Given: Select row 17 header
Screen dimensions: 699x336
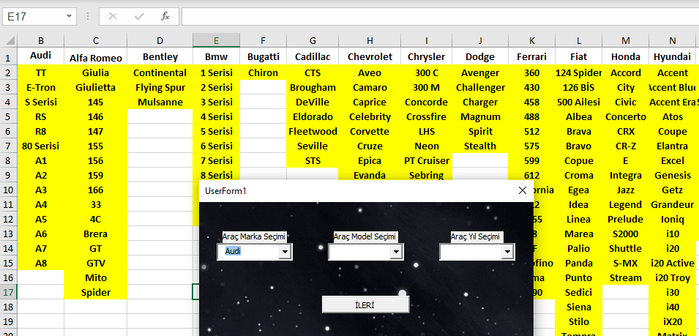Looking at the screenshot, I should [9, 292].
